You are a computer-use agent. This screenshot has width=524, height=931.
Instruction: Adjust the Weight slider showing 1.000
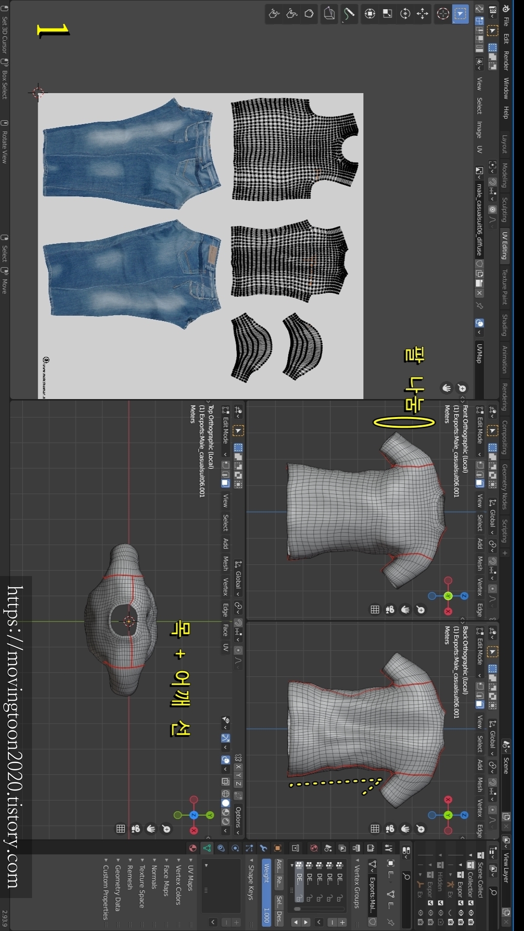[266, 892]
